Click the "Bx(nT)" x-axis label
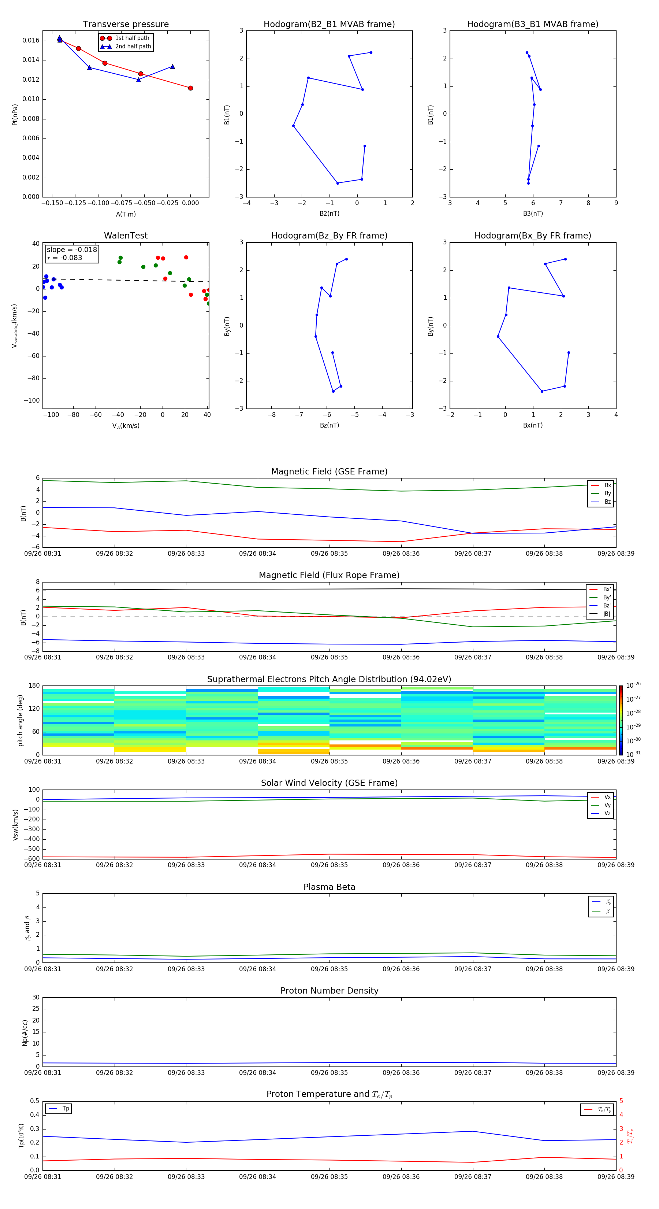The width and height of the screenshot is (659, 1209). click(533, 425)
